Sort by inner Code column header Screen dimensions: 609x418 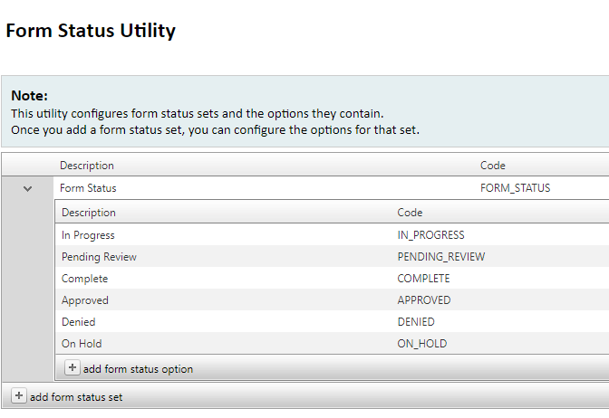tap(410, 213)
